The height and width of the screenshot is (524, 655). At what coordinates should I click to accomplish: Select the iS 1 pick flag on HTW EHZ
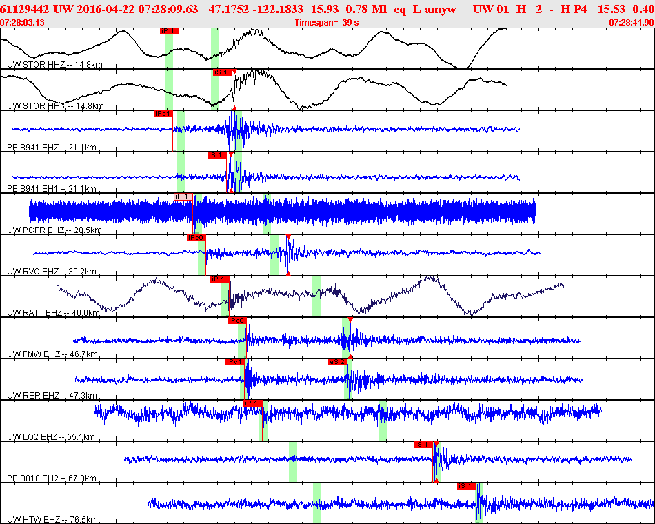pyautogui.click(x=467, y=486)
